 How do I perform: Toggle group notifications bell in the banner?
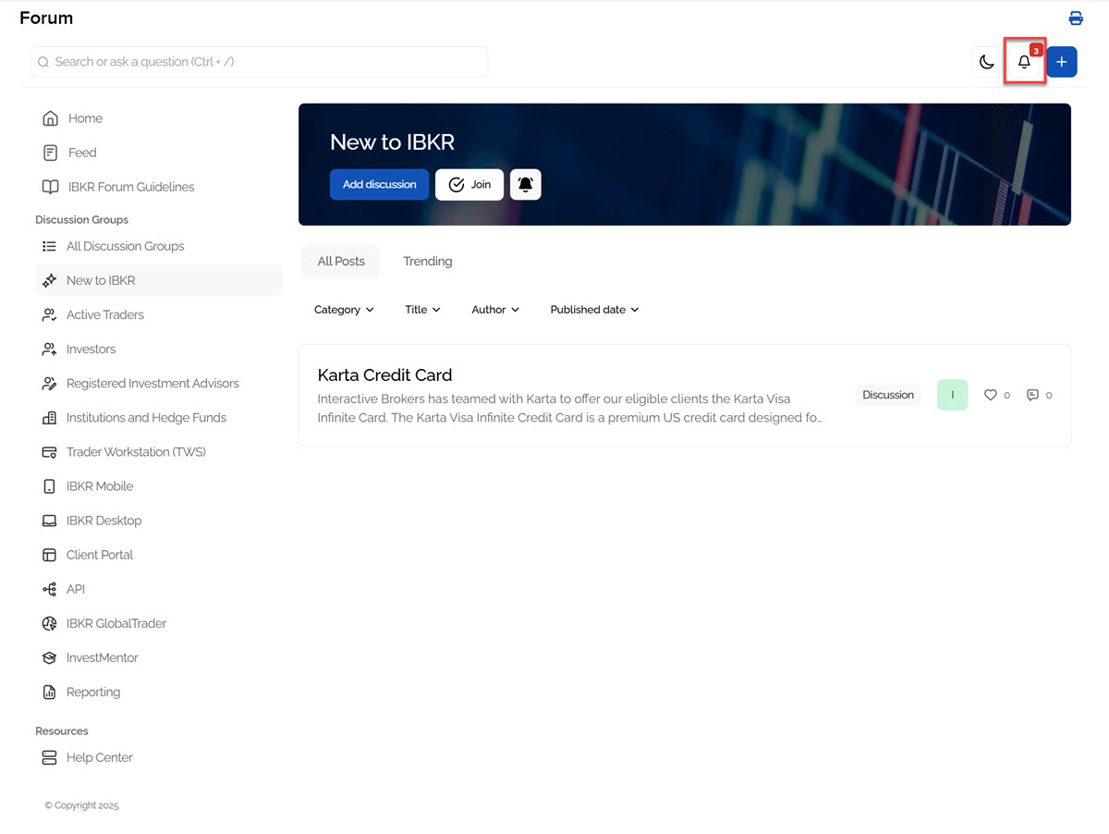coord(525,184)
